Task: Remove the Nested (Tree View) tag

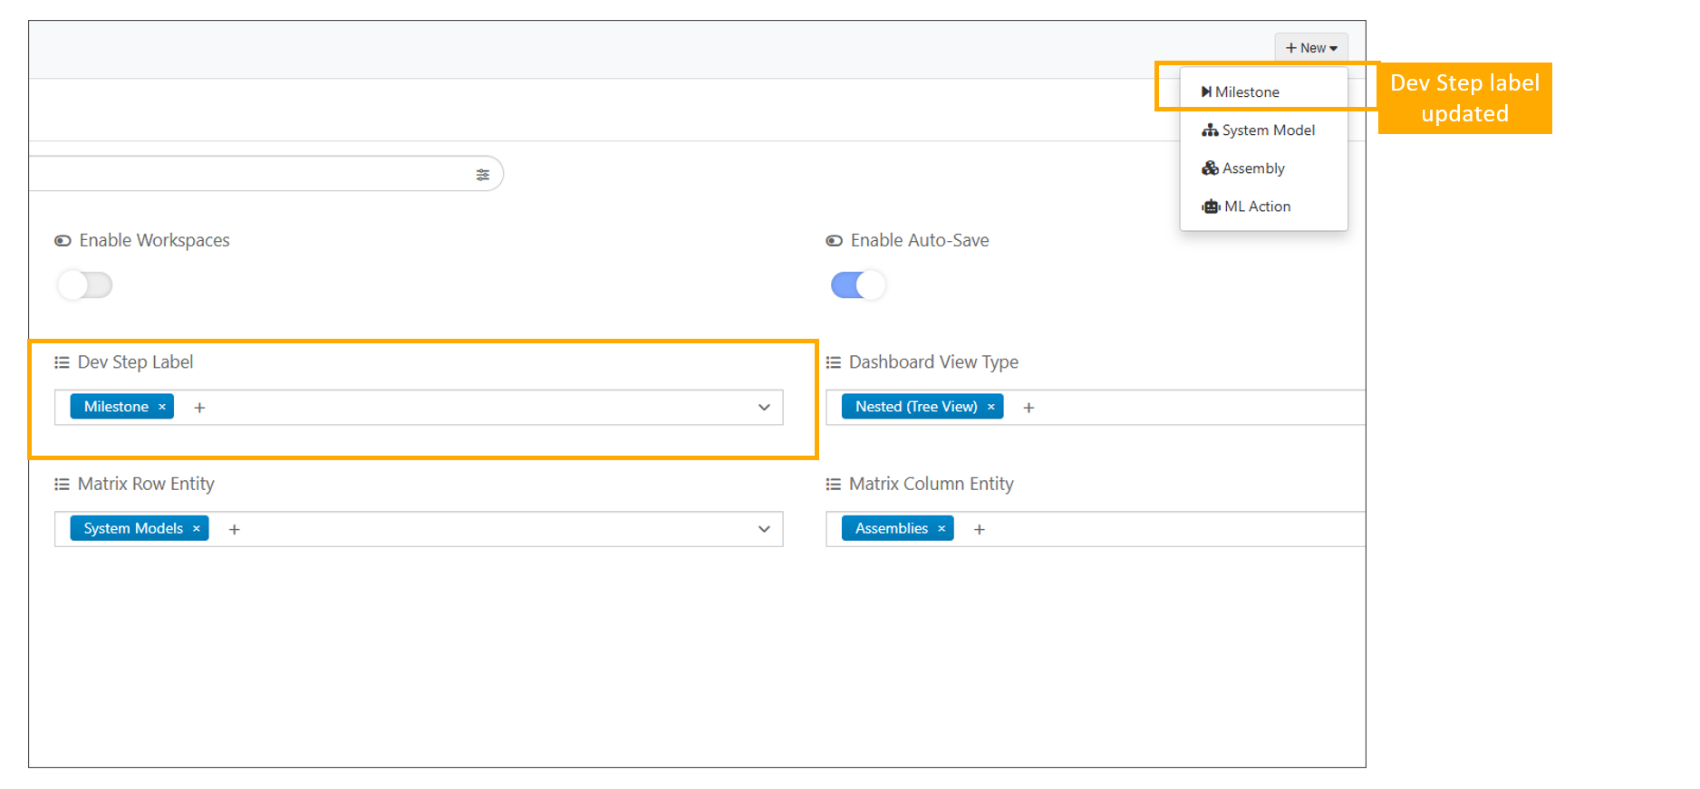Action: click(x=991, y=407)
